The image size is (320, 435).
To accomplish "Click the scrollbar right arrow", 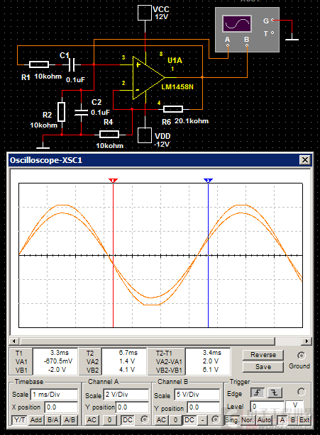I will coord(307,341).
